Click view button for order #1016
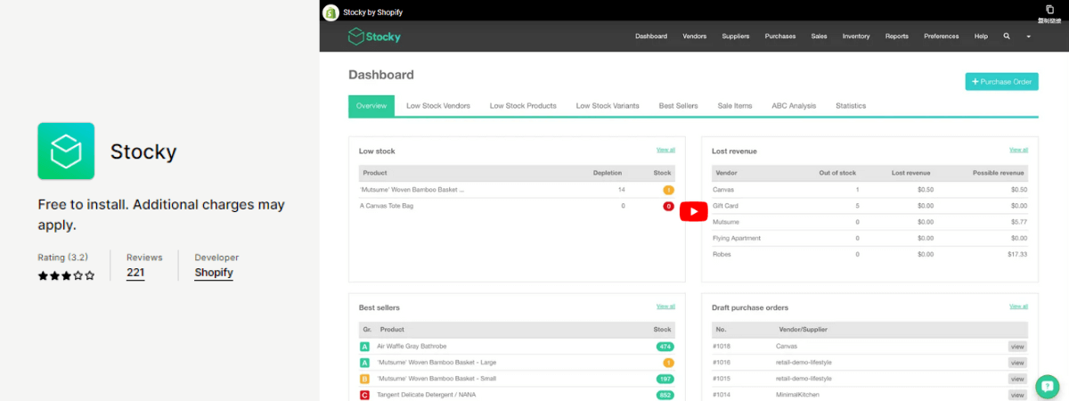1069x401 pixels. click(1017, 363)
